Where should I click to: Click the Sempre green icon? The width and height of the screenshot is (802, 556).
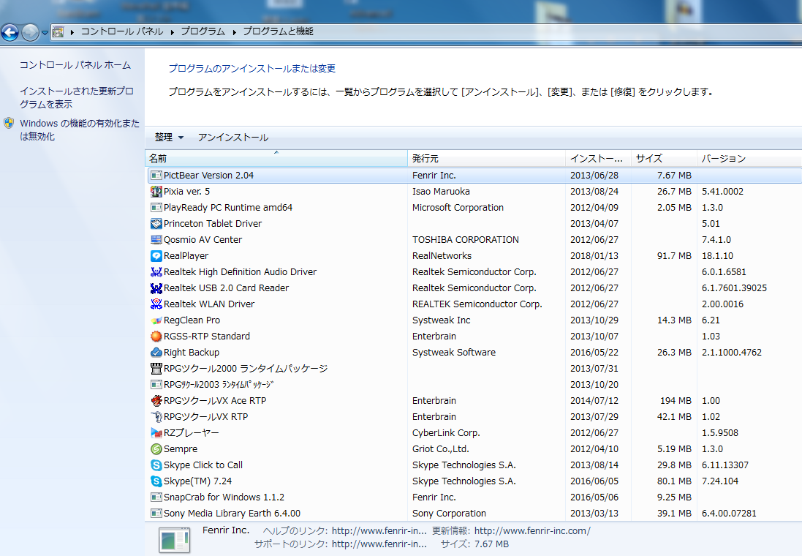(156, 449)
